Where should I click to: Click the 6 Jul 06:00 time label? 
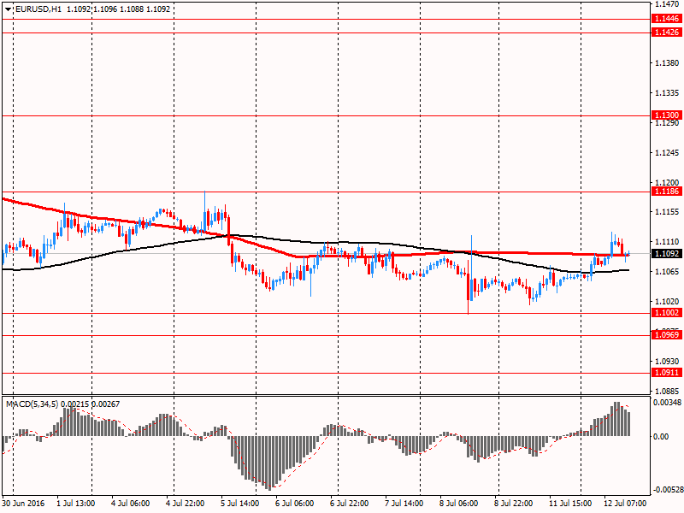click(294, 504)
